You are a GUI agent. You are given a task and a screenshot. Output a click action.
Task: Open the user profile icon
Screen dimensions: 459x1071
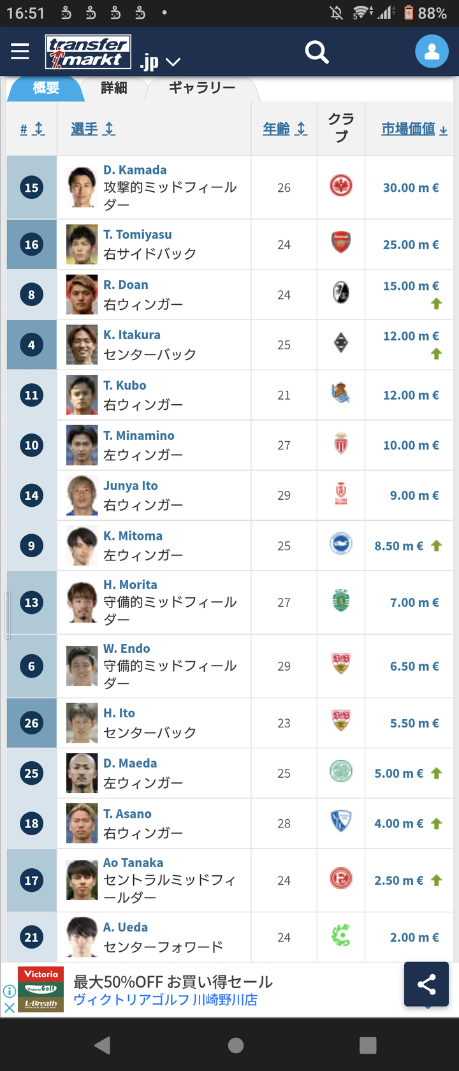click(x=432, y=52)
